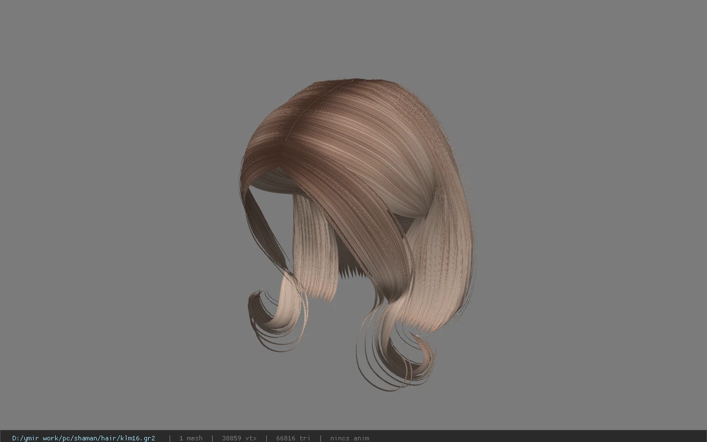The image size is (707, 442).
Task: Click the 3D hair model in viewport
Action: pos(357,234)
